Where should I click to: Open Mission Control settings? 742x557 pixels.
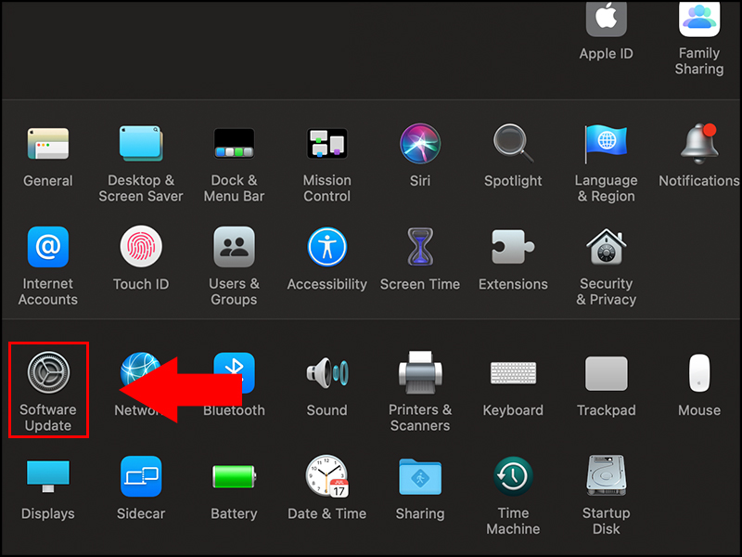[326, 143]
